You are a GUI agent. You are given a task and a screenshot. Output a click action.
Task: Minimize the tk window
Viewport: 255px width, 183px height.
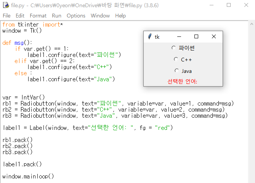point(179,36)
